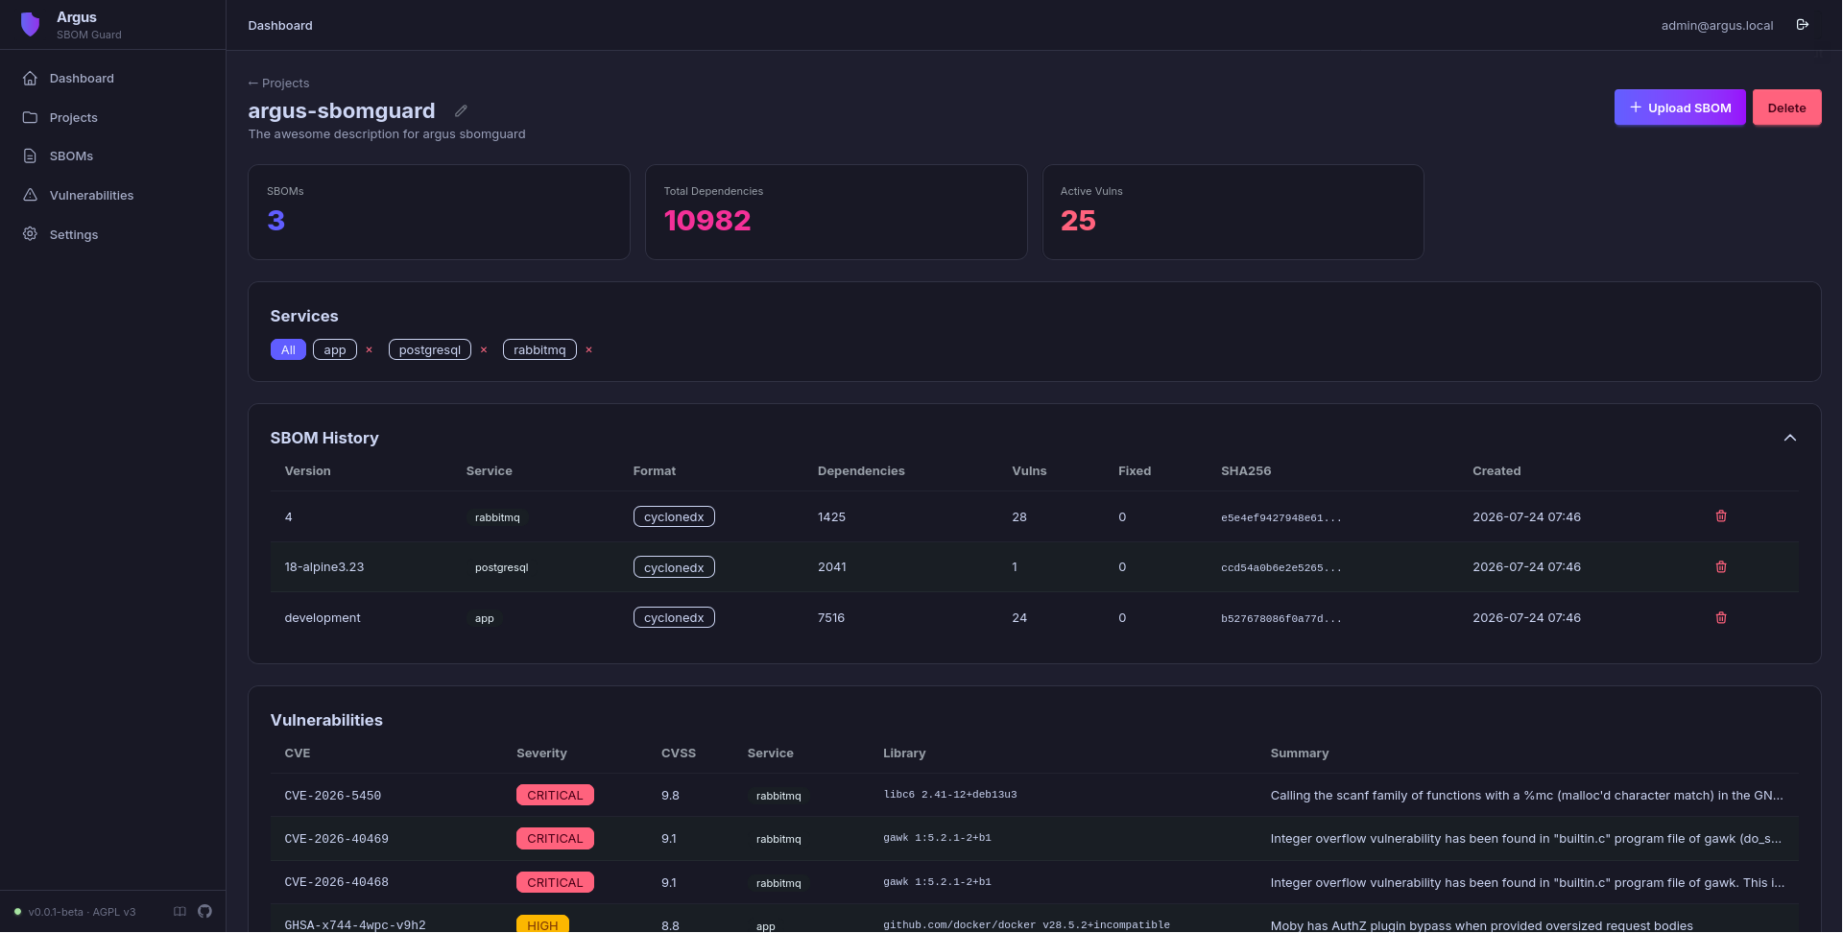
Task: Delete the development app SBOM
Action: click(x=1721, y=618)
